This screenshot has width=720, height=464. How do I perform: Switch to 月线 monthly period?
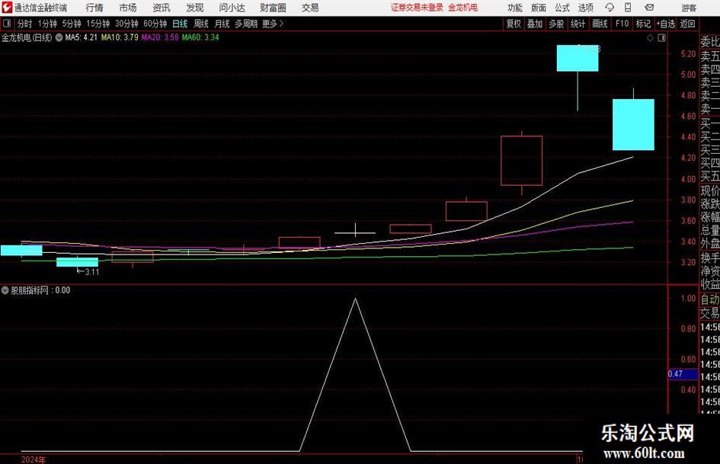pos(222,24)
